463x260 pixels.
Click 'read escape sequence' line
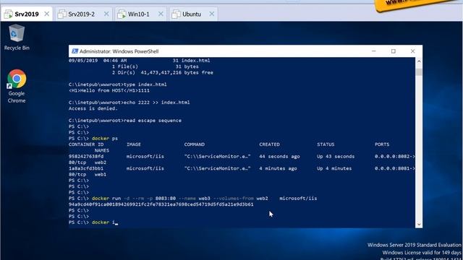pyautogui.click(x=125, y=121)
